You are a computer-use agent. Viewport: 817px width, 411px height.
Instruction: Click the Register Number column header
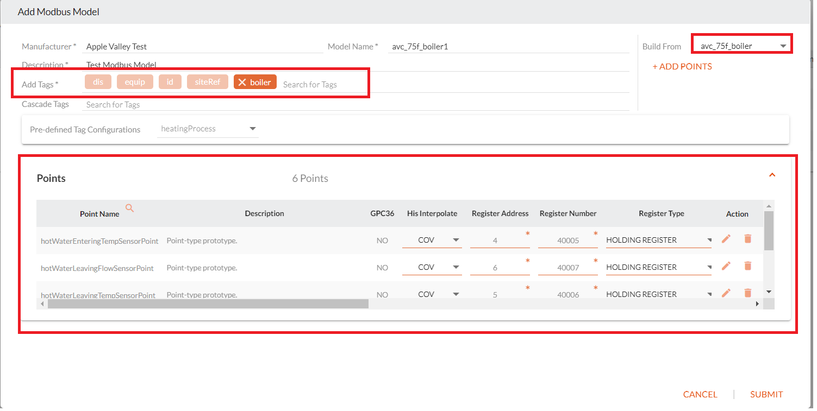click(568, 213)
